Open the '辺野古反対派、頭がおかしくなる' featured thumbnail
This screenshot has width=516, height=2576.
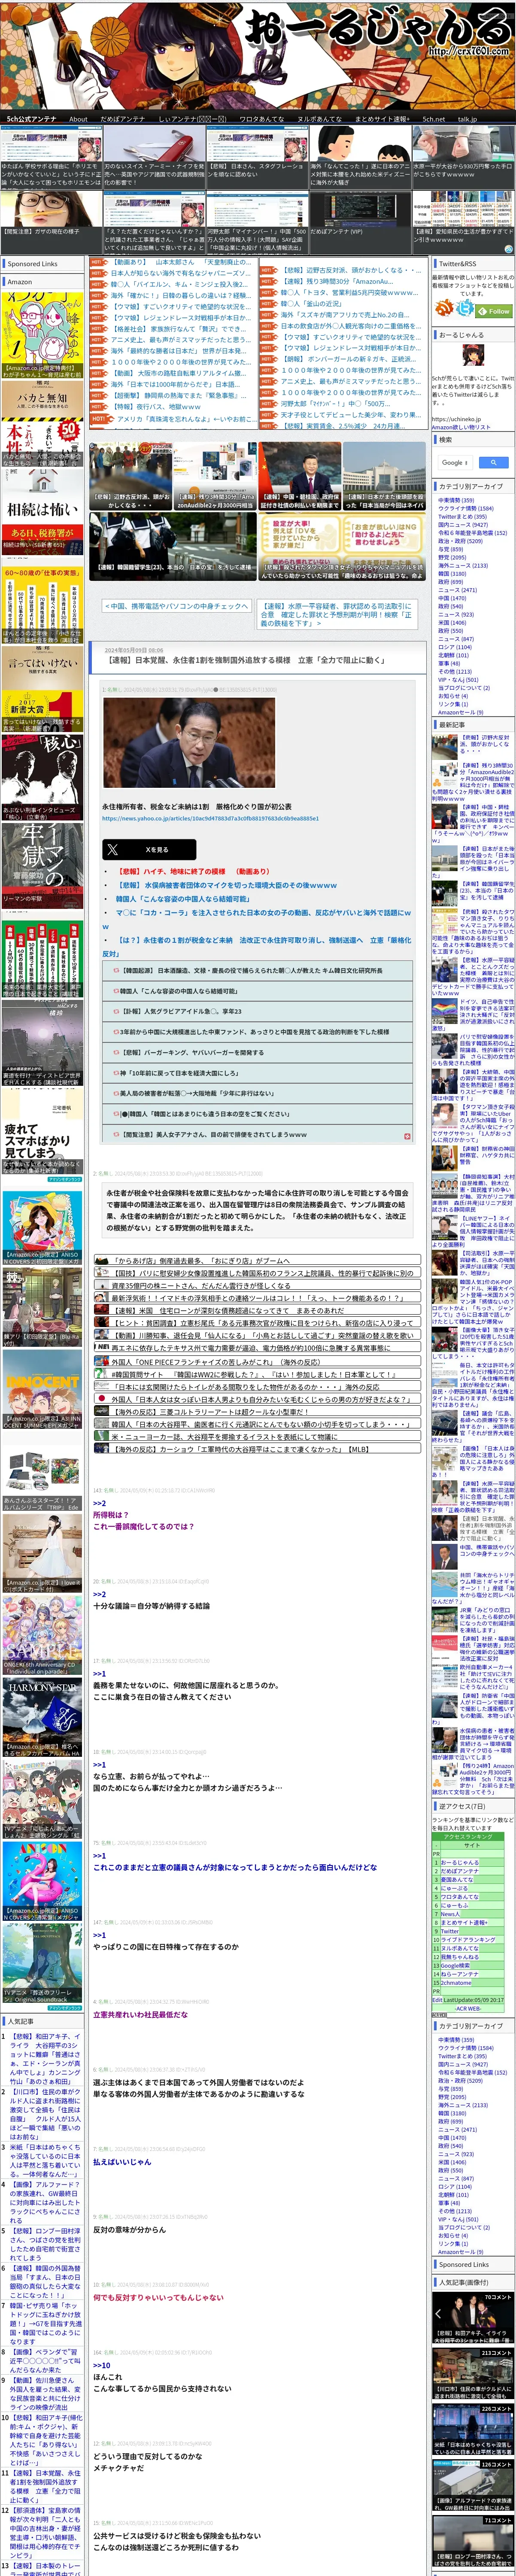pyautogui.click(x=132, y=476)
